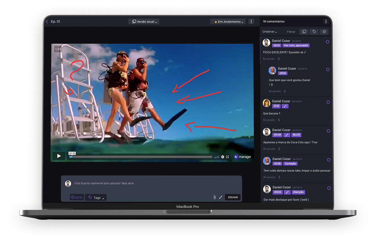This screenshot has height=244, width=375.
Task: Click the tv manager logo
Action: (242, 157)
